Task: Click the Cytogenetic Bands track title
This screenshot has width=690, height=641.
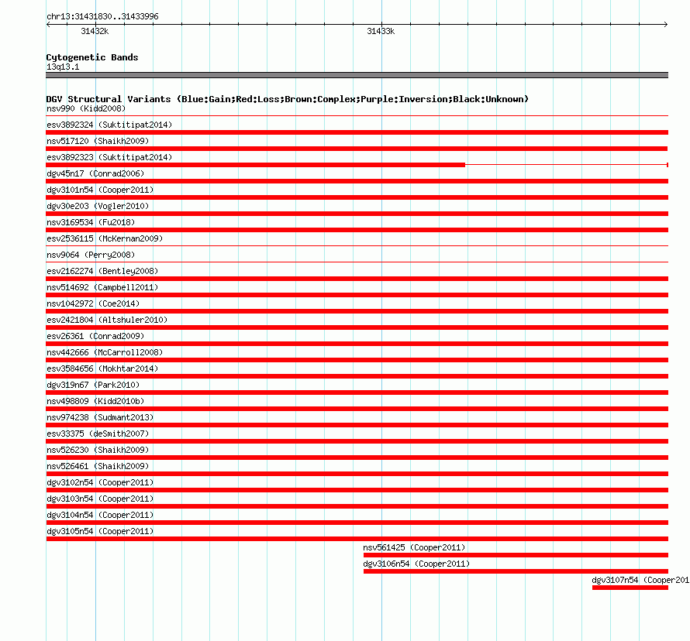Action: click(92, 57)
